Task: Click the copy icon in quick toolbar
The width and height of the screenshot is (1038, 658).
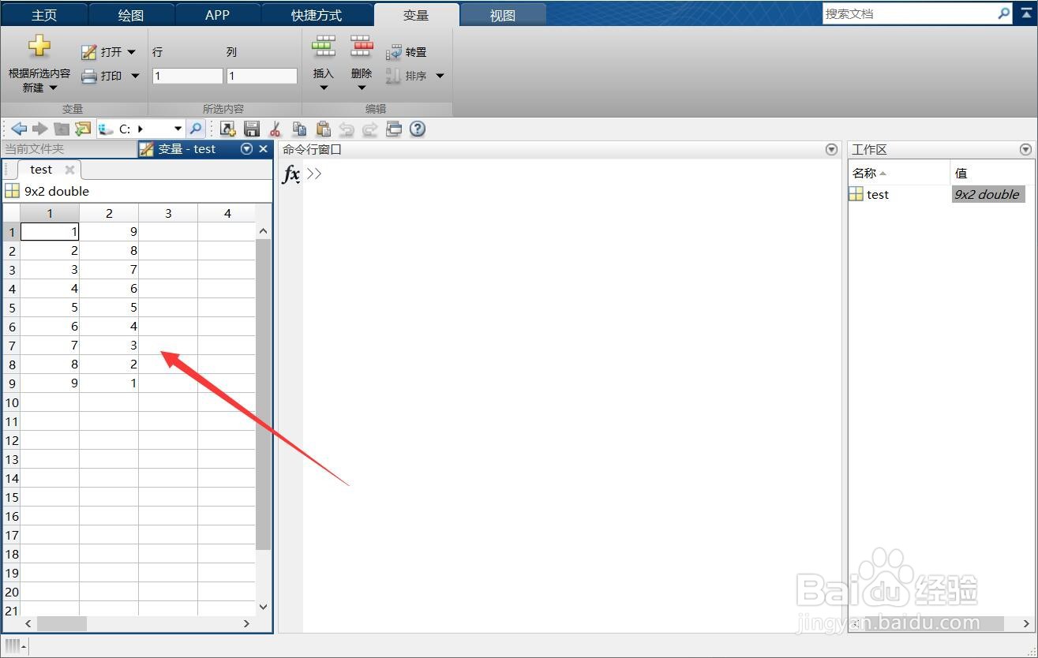Action: [x=299, y=129]
